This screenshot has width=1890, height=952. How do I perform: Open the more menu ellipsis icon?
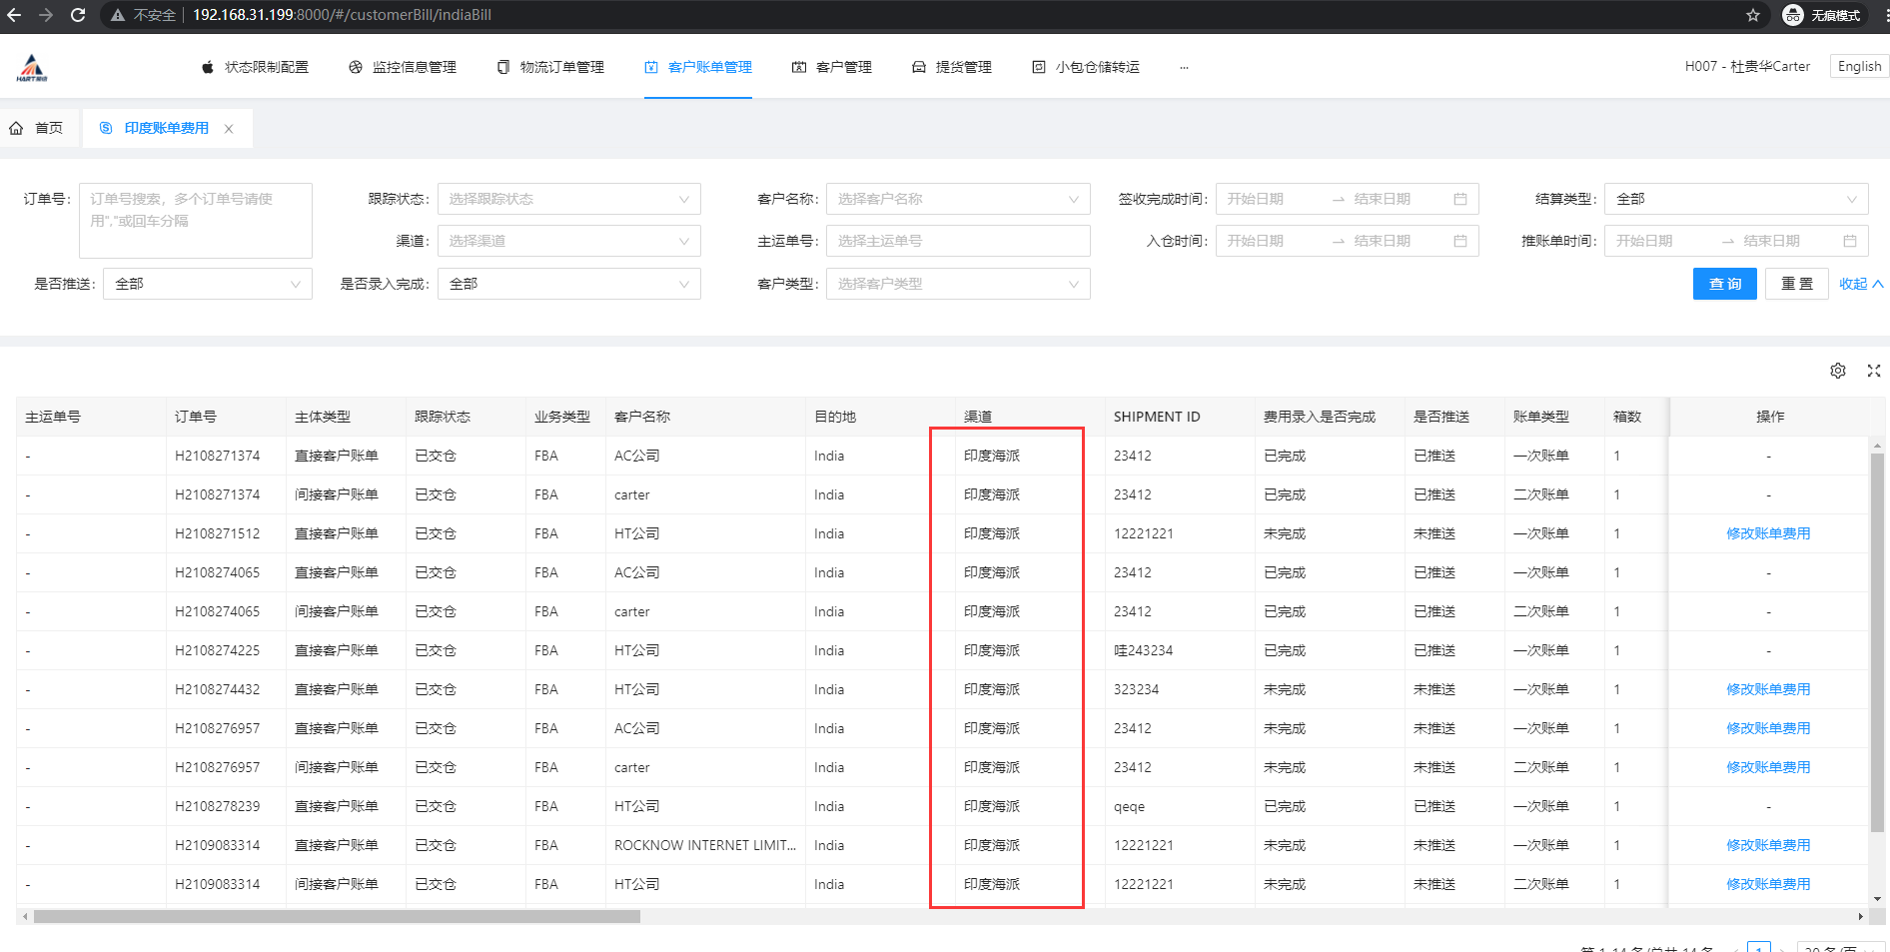click(1184, 68)
